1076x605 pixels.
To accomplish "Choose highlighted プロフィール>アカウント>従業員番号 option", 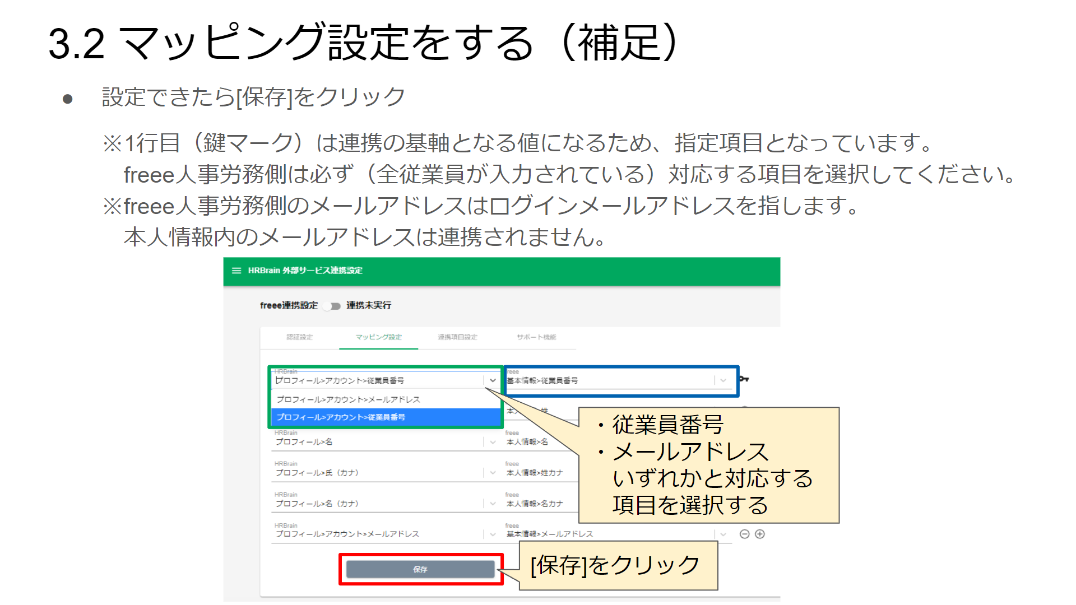I will 386,417.
